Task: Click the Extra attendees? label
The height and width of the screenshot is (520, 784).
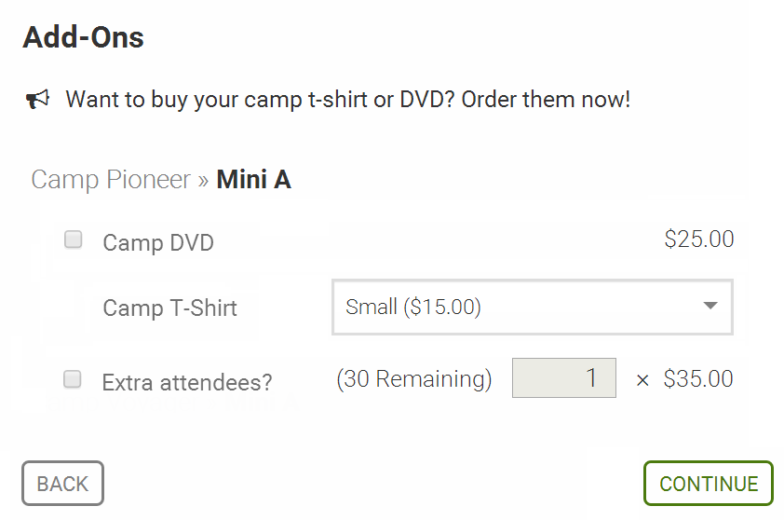Action: tap(187, 382)
